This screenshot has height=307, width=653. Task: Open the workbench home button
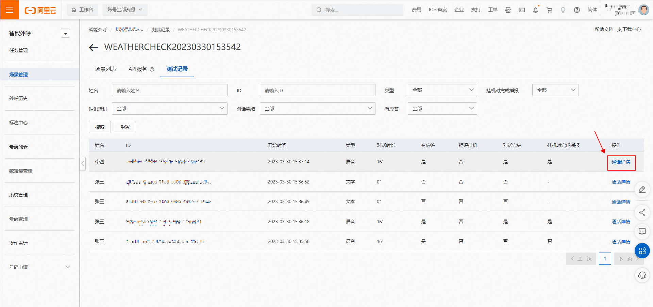(x=82, y=10)
